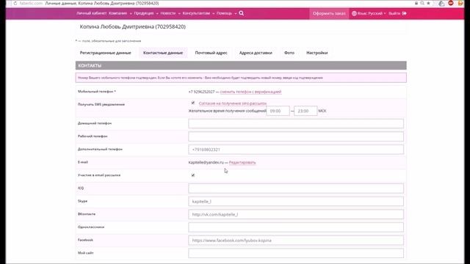Open the Адреса доставки tab

coord(256,53)
